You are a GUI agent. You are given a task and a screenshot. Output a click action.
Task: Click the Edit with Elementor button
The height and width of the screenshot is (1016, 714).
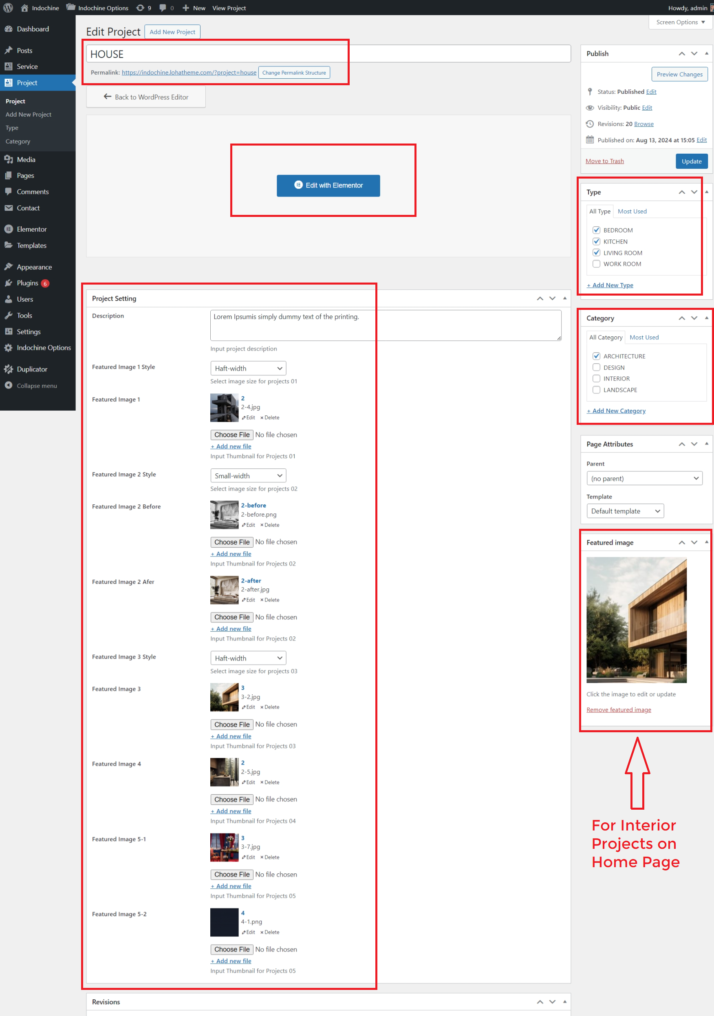tap(328, 186)
